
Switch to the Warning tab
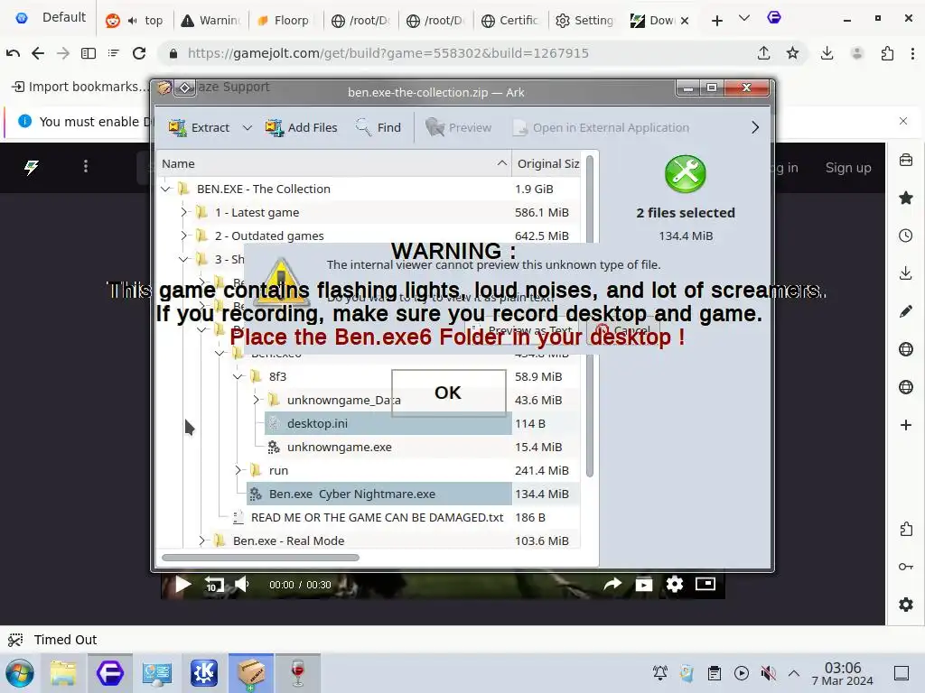pyautogui.click(x=211, y=21)
